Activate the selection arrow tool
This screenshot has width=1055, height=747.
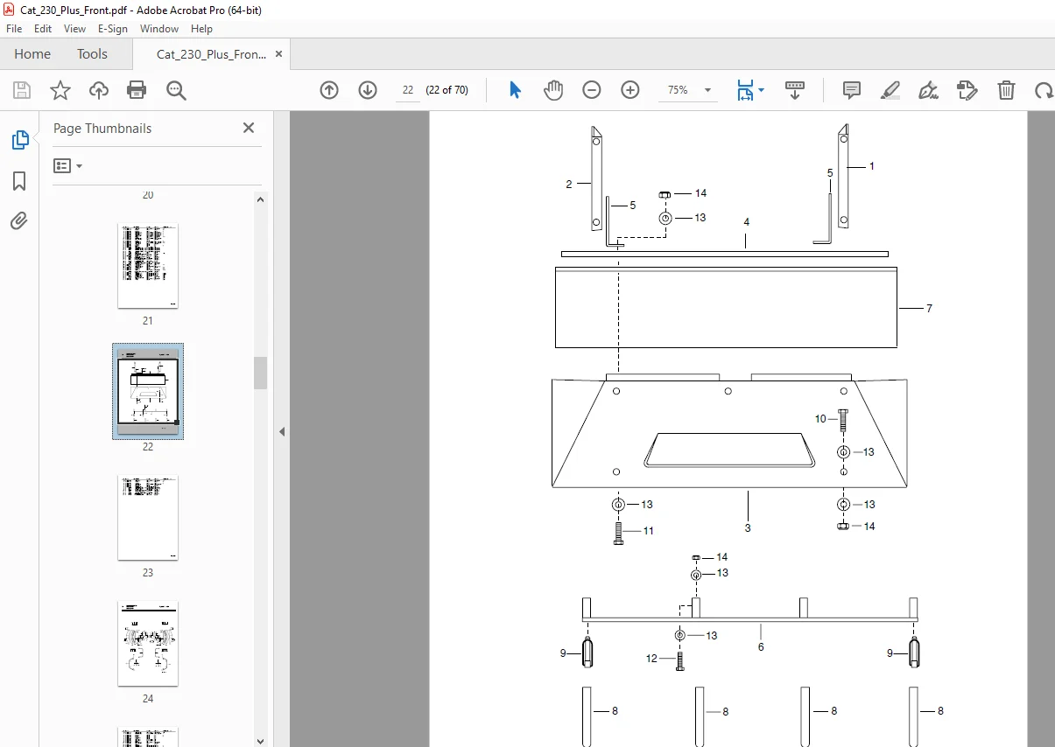pos(515,90)
